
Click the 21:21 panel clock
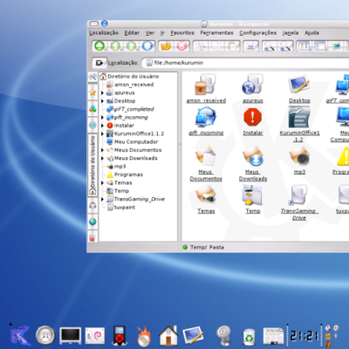coord(304,335)
